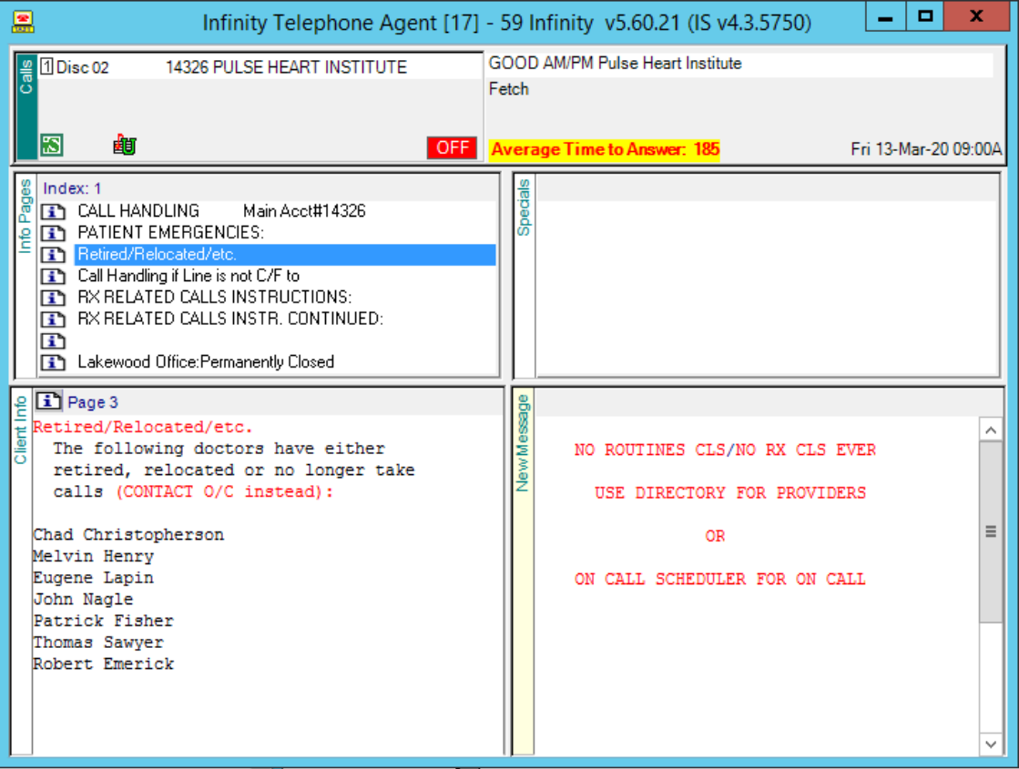The image size is (1019, 769).
Task: Click the Index: 1 label
Action: [x=72, y=188]
